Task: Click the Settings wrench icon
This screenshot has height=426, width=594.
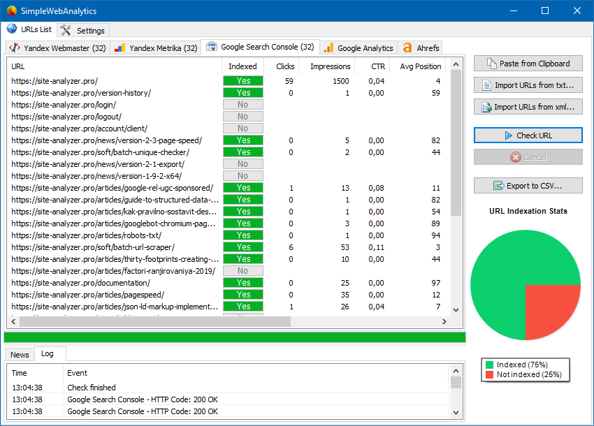Action: point(66,30)
